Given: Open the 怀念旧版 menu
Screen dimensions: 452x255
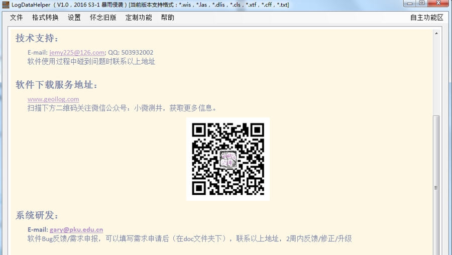Looking at the screenshot, I should [x=103, y=18].
